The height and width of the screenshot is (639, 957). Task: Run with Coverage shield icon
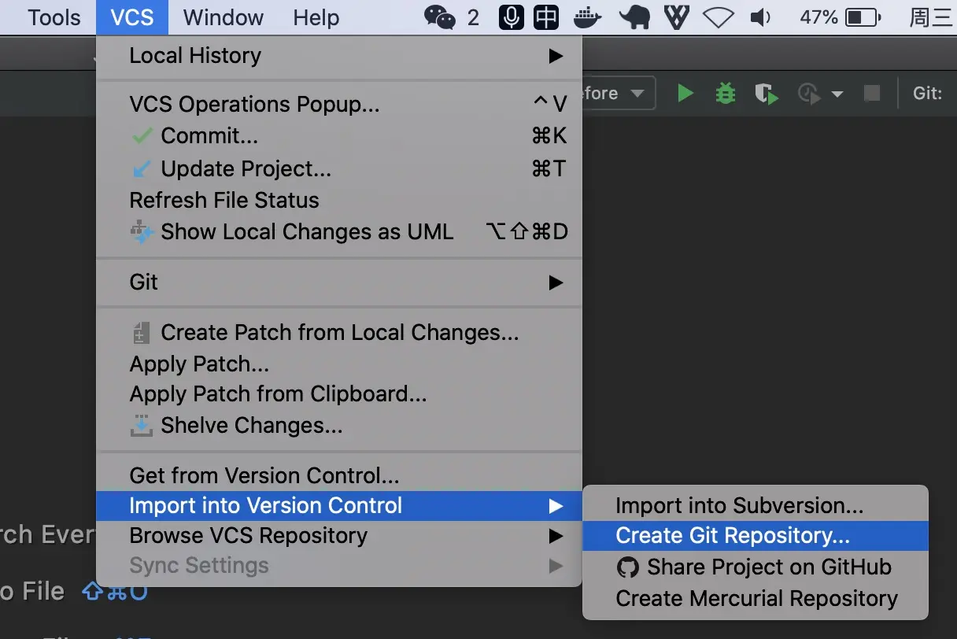[x=766, y=94]
